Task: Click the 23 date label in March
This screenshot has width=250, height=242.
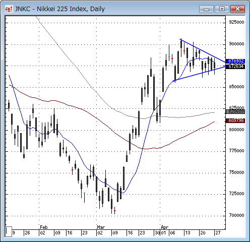Action: pyautogui.click(x=142, y=233)
